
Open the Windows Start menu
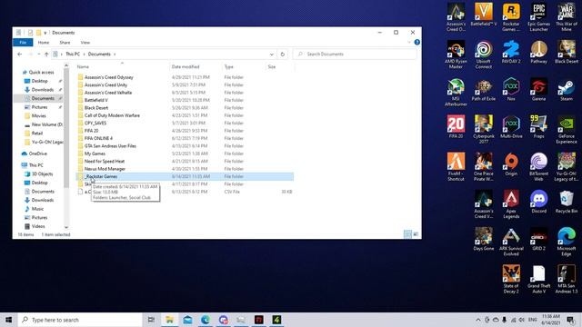8,320
